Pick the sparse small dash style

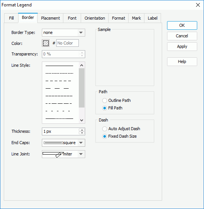58,111
